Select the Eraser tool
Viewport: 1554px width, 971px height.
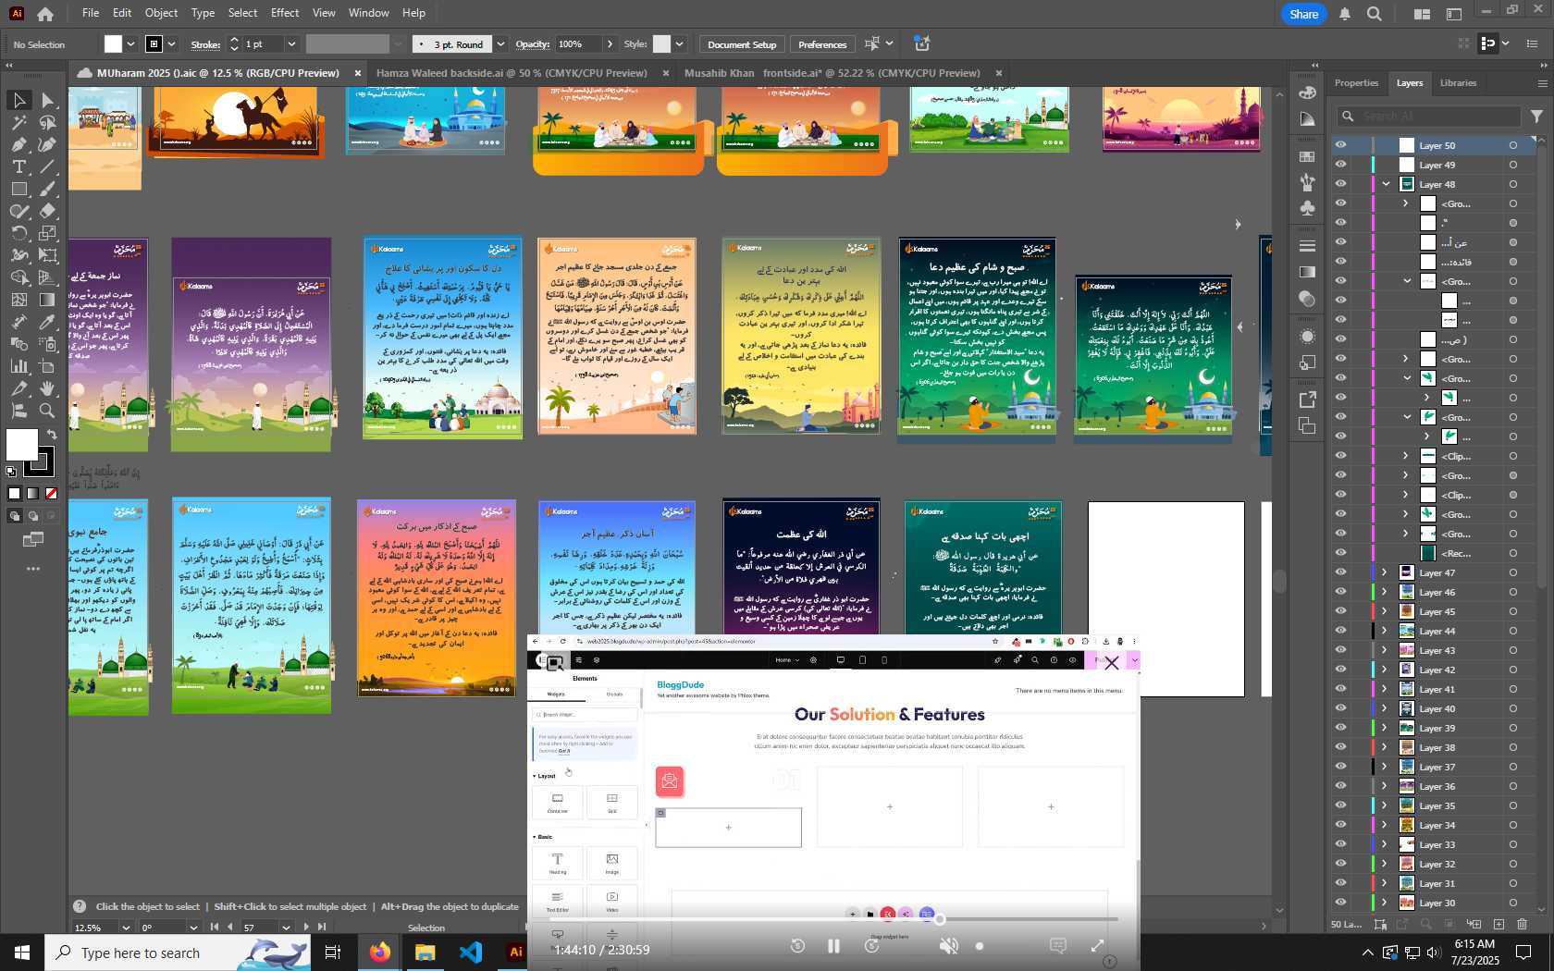point(48,211)
